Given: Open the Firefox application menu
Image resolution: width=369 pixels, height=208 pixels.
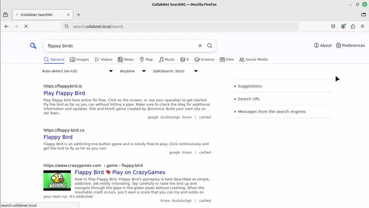Looking at the screenshot, I should [x=362, y=26].
